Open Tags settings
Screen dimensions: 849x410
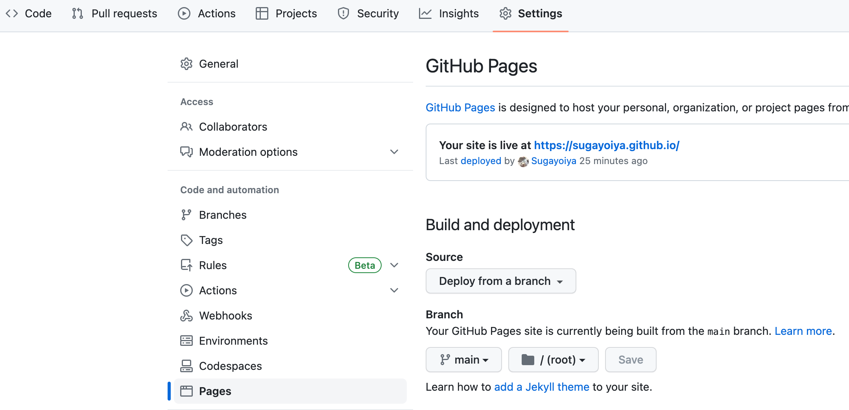pyautogui.click(x=290, y=240)
